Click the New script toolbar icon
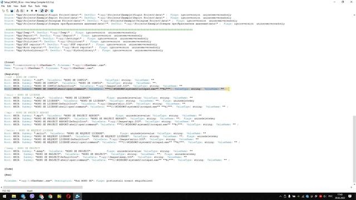 [x=3, y=11]
